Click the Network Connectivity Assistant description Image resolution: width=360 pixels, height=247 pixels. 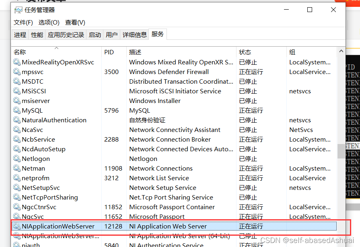click(x=175, y=130)
